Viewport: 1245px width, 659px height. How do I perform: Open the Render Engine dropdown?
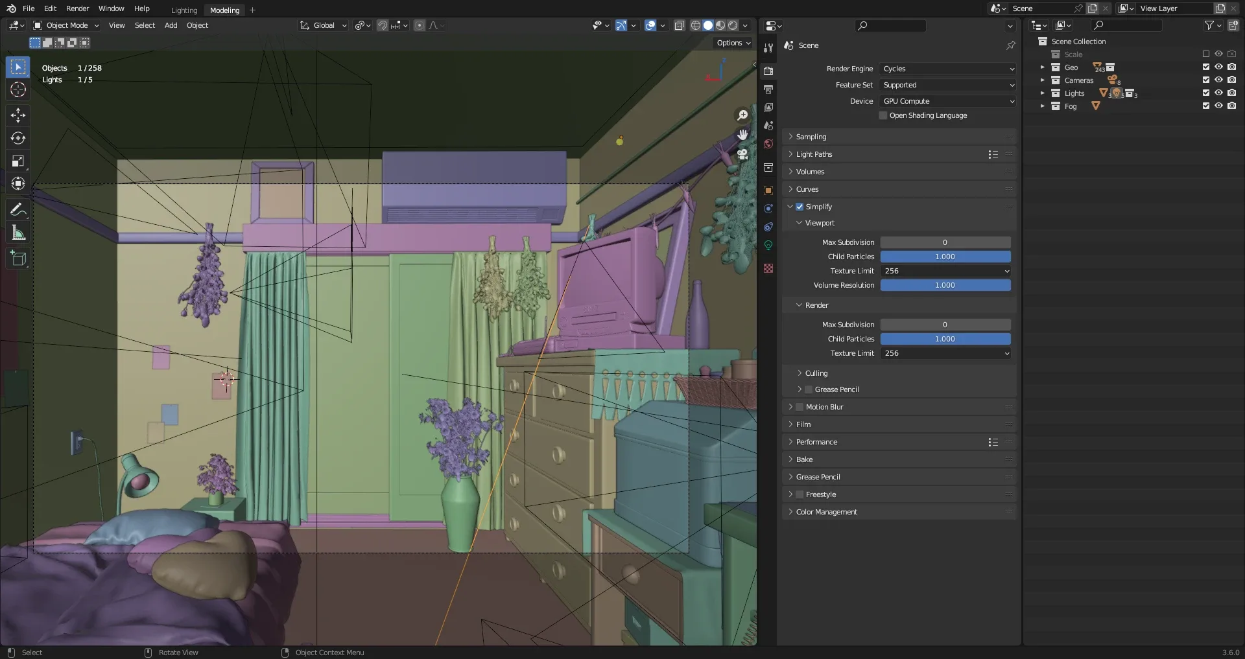(x=948, y=69)
